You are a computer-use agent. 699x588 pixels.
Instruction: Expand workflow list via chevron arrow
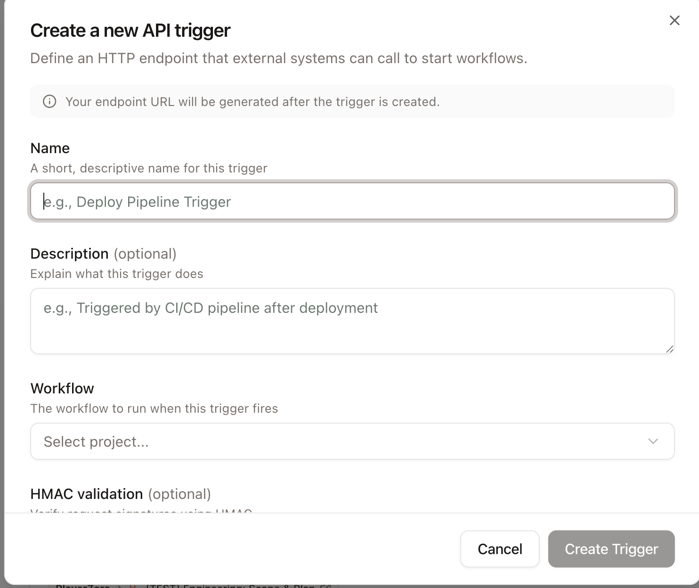[x=653, y=441]
